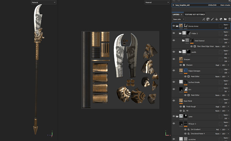Click the Directional Noise 4 fill icon

click(x=188, y=134)
